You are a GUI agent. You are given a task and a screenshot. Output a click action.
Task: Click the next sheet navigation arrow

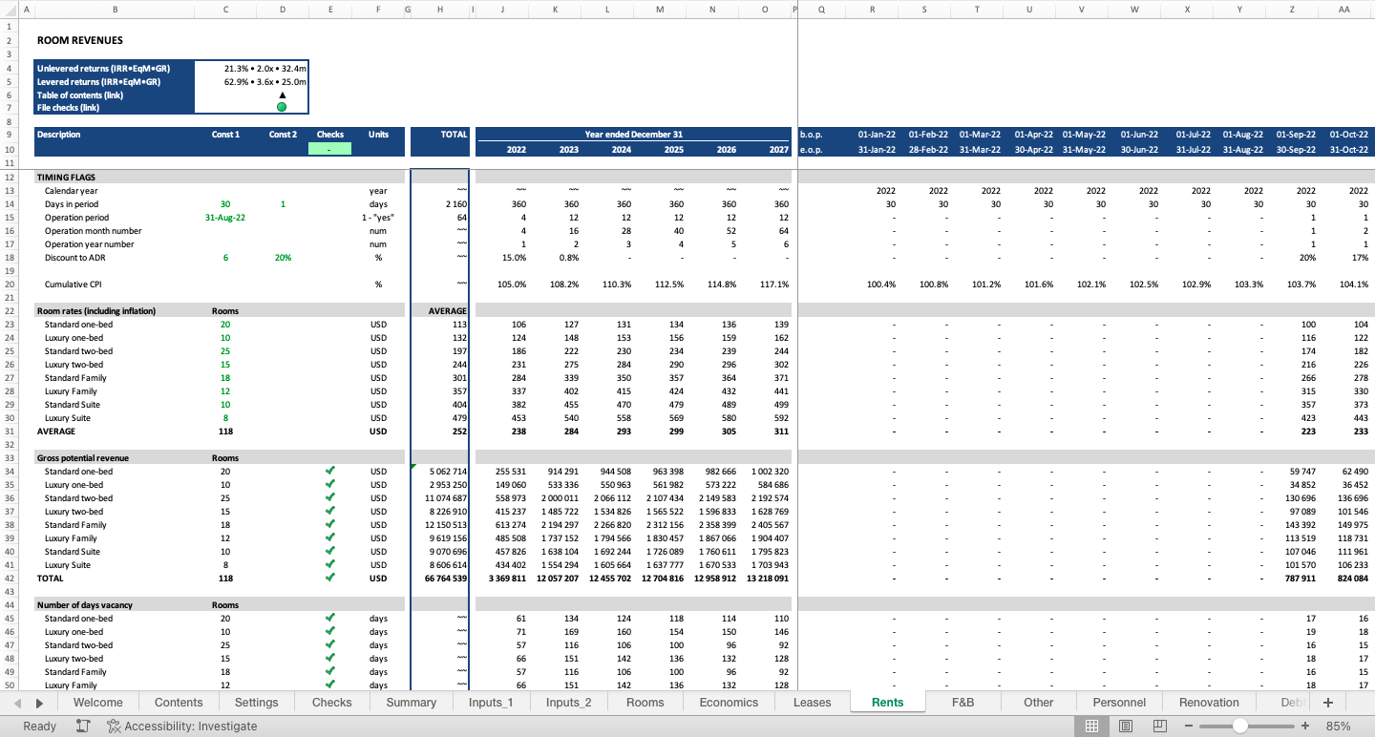point(39,703)
